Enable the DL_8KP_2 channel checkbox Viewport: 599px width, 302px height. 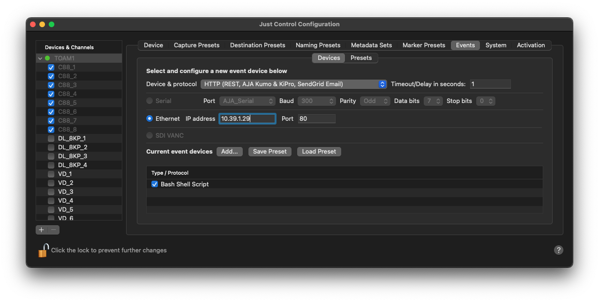[51, 147]
